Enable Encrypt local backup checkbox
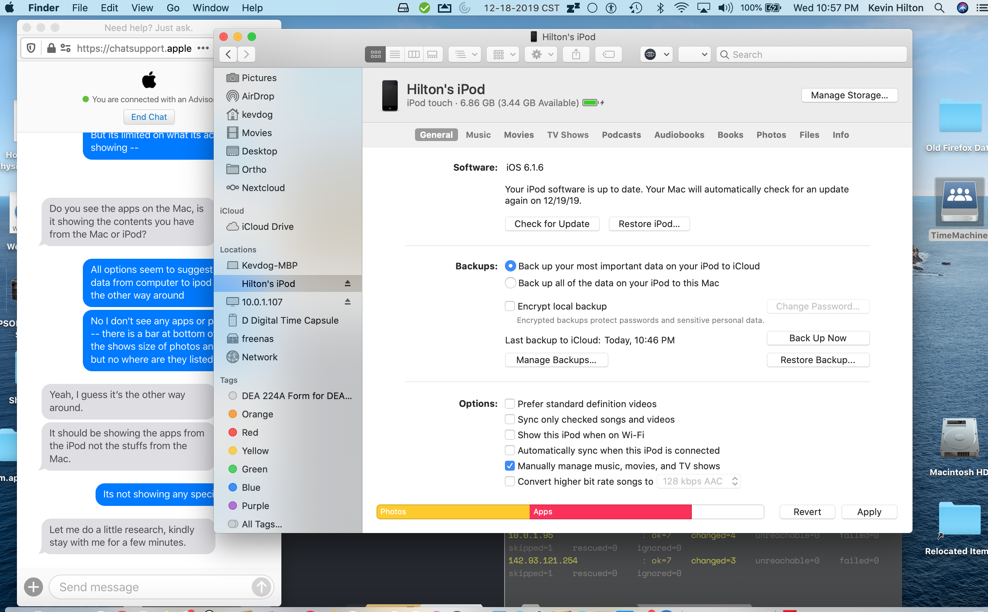Image resolution: width=988 pixels, height=612 pixels. click(x=510, y=306)
